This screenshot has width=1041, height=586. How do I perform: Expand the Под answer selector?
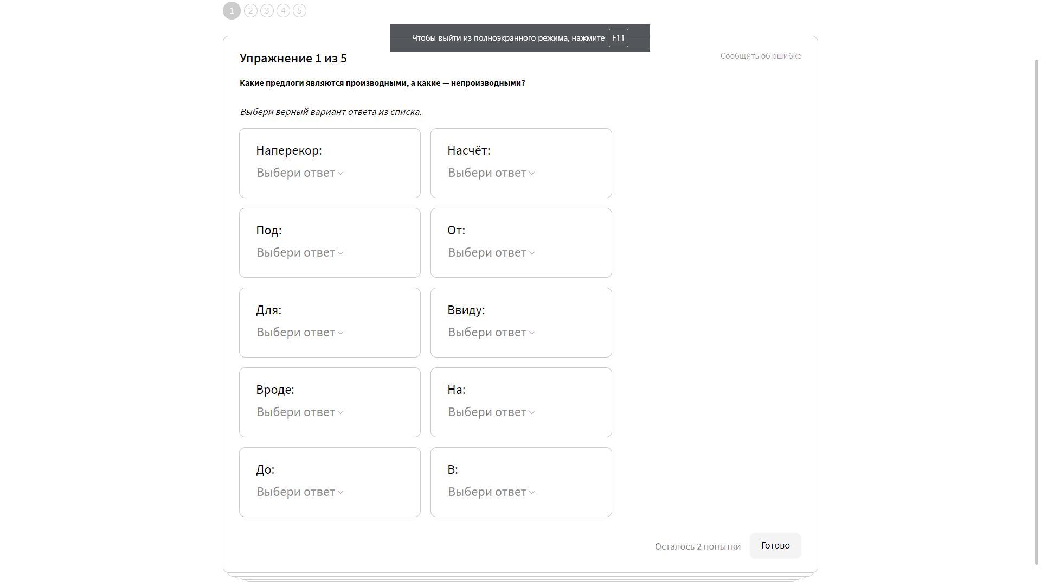coord(300,253)
